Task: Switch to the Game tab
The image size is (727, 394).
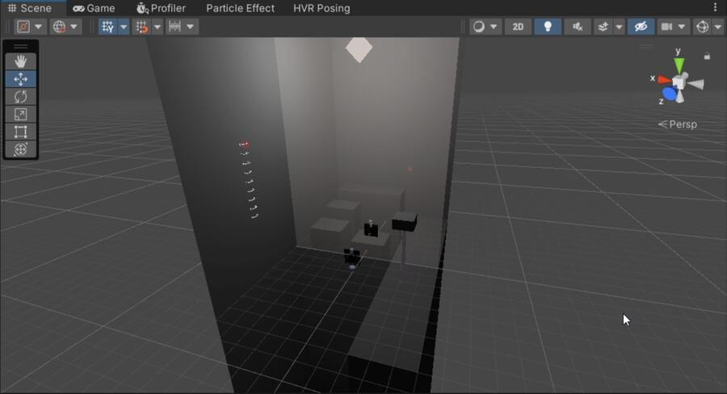Action: tap(94, 8)
